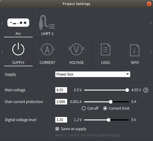Open the SUPPLY power icon tab

click(x=18, y=49)
